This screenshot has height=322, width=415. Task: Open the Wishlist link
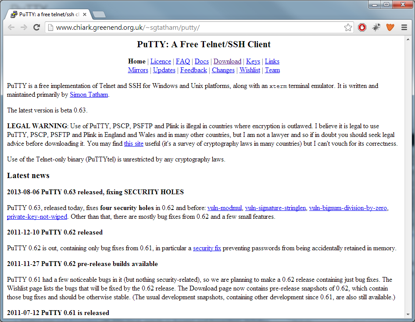pos(250,70)
